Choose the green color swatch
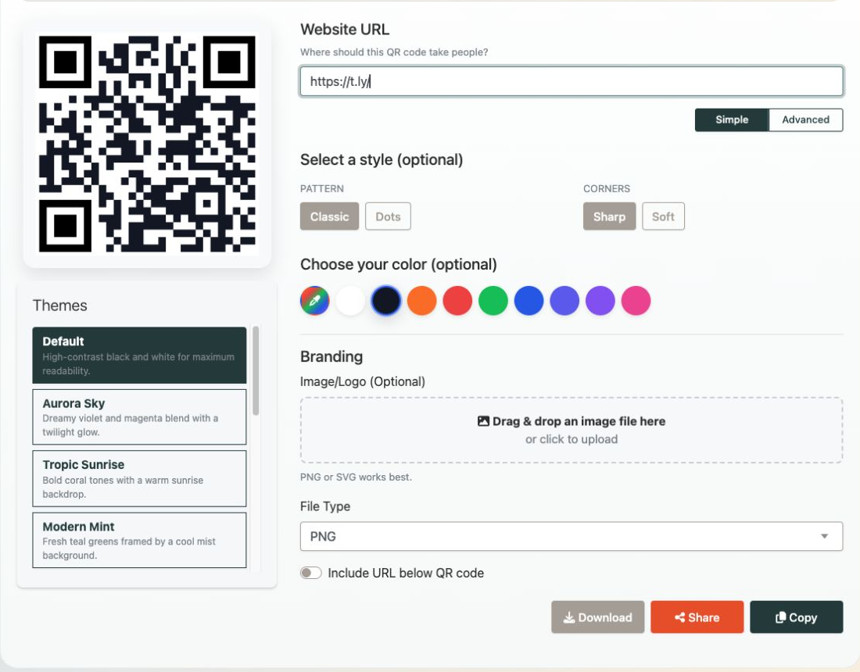This screenshot has height=672, width=860. (x=493, y=300)
